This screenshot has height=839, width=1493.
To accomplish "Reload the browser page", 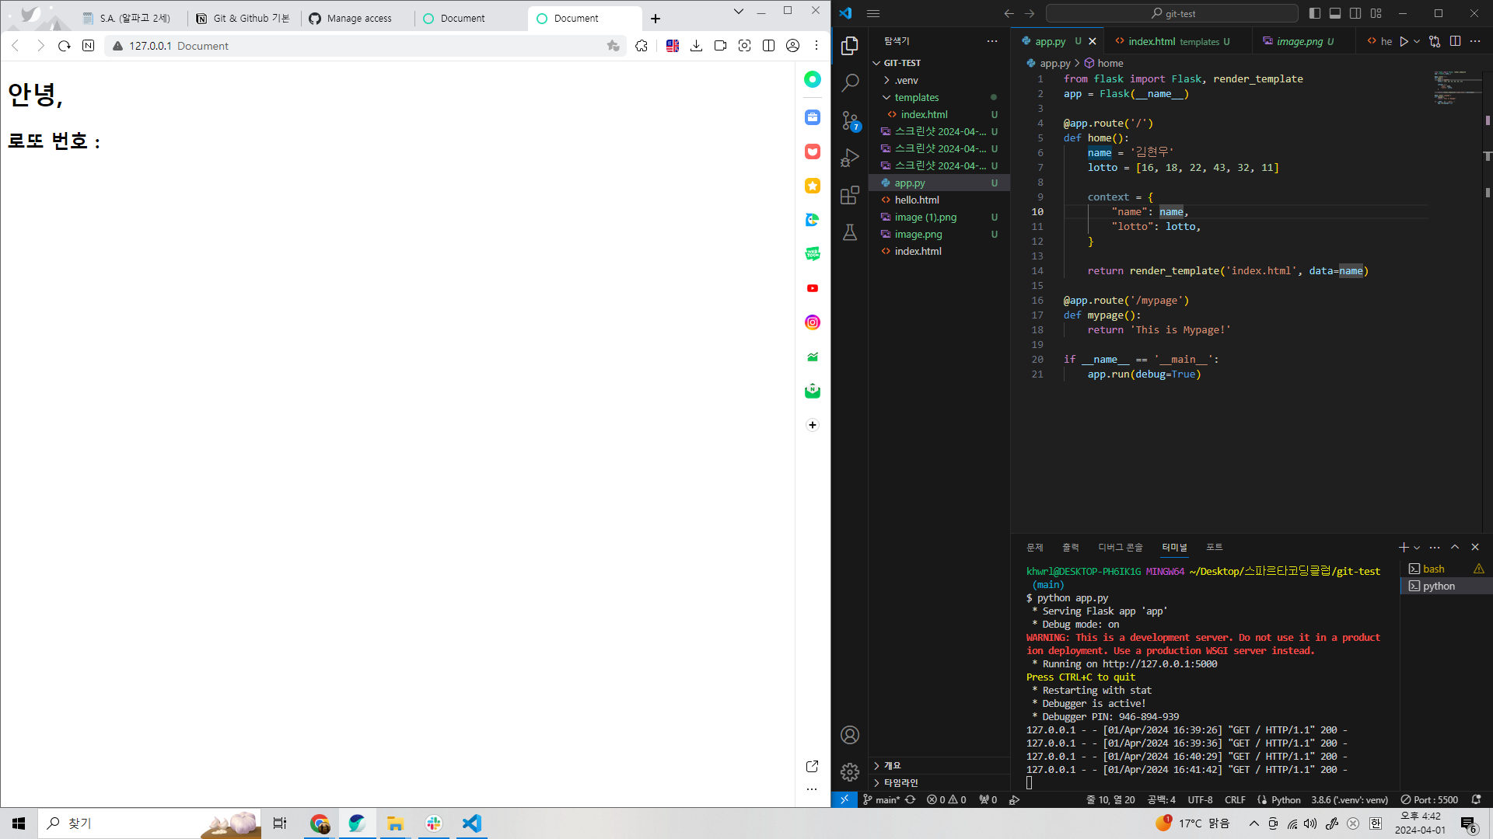I will [x=65, y=46].
